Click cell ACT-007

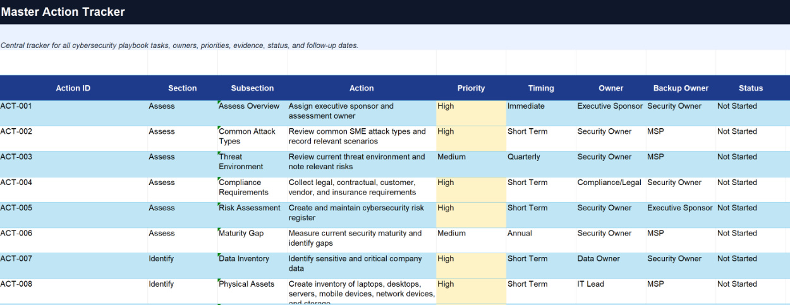point(73,266)
